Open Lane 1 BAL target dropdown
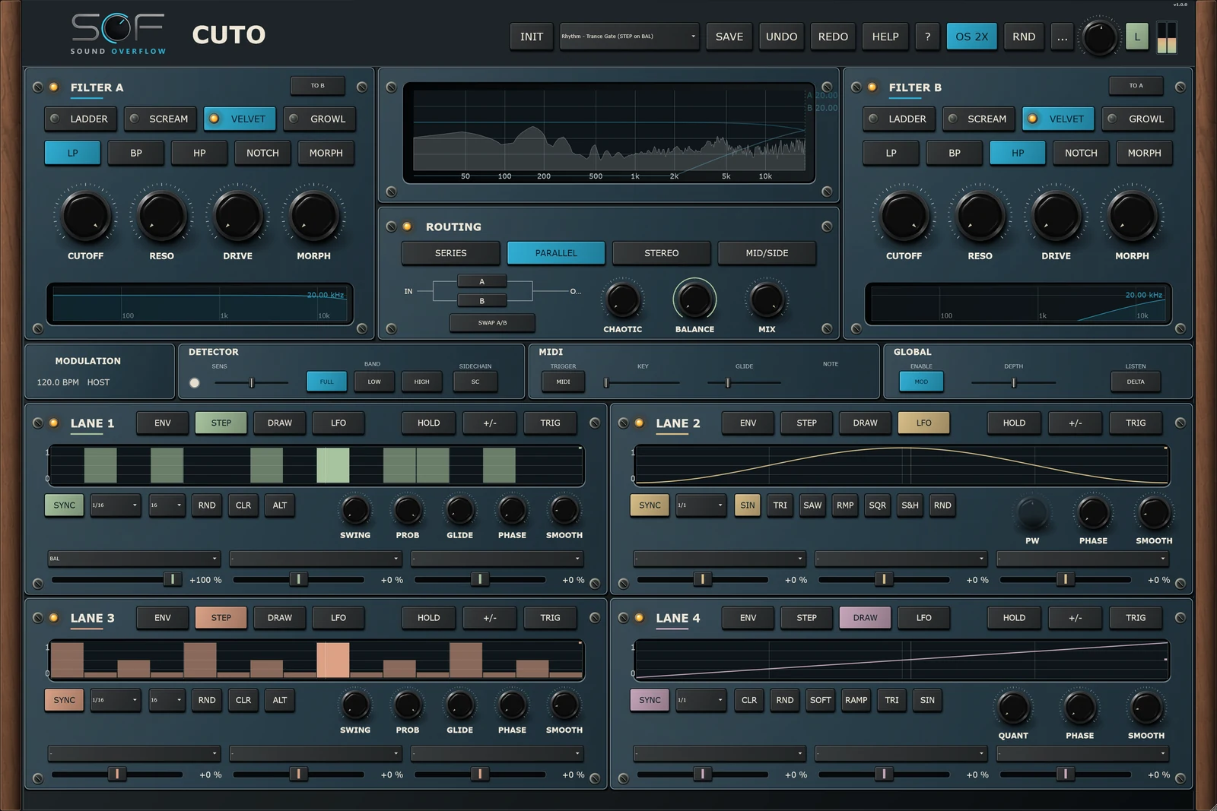Viewport: 1217px width, 811px height. click(134, 559)
